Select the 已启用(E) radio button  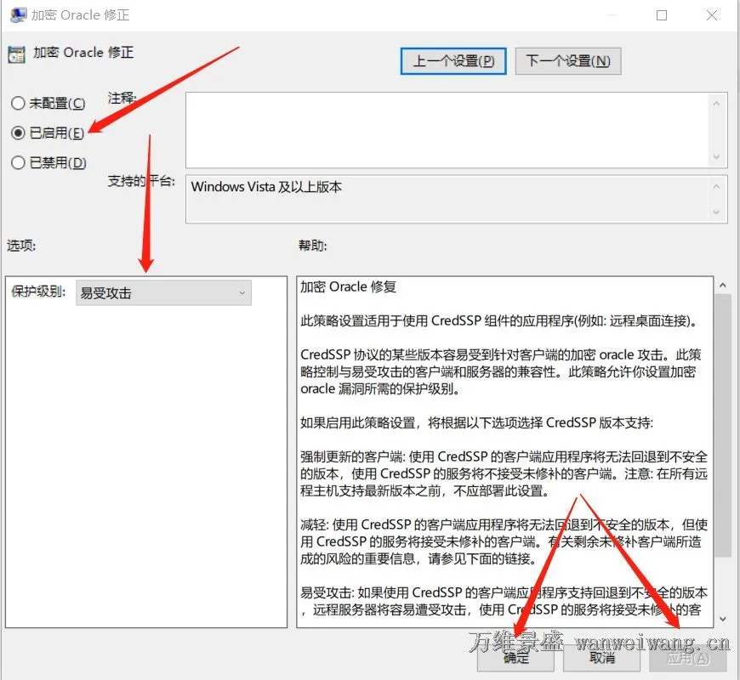pos(18,133)
